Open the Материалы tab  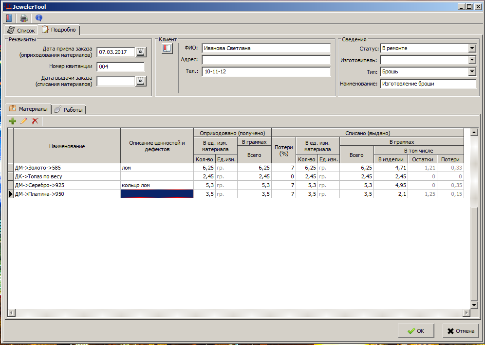point(28,109)
